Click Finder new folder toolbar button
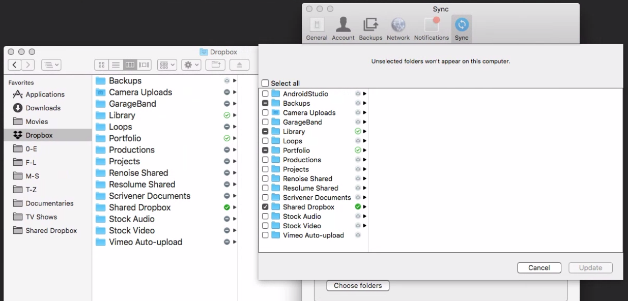Viewport: 628px width, 301px height. point(215,65)
